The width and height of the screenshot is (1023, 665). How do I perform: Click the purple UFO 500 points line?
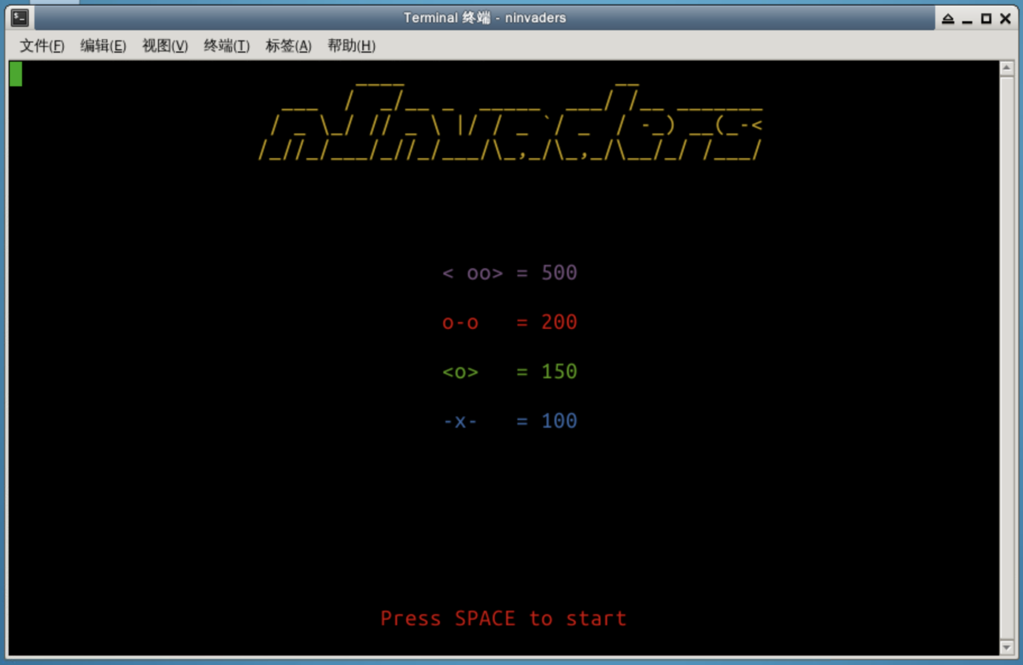click(509, 273)
